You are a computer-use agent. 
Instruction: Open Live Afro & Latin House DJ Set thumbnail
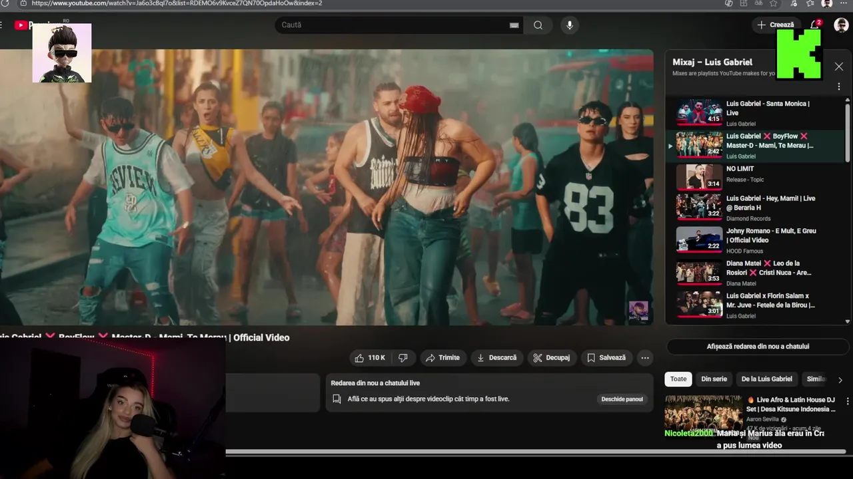pos(703,416)
